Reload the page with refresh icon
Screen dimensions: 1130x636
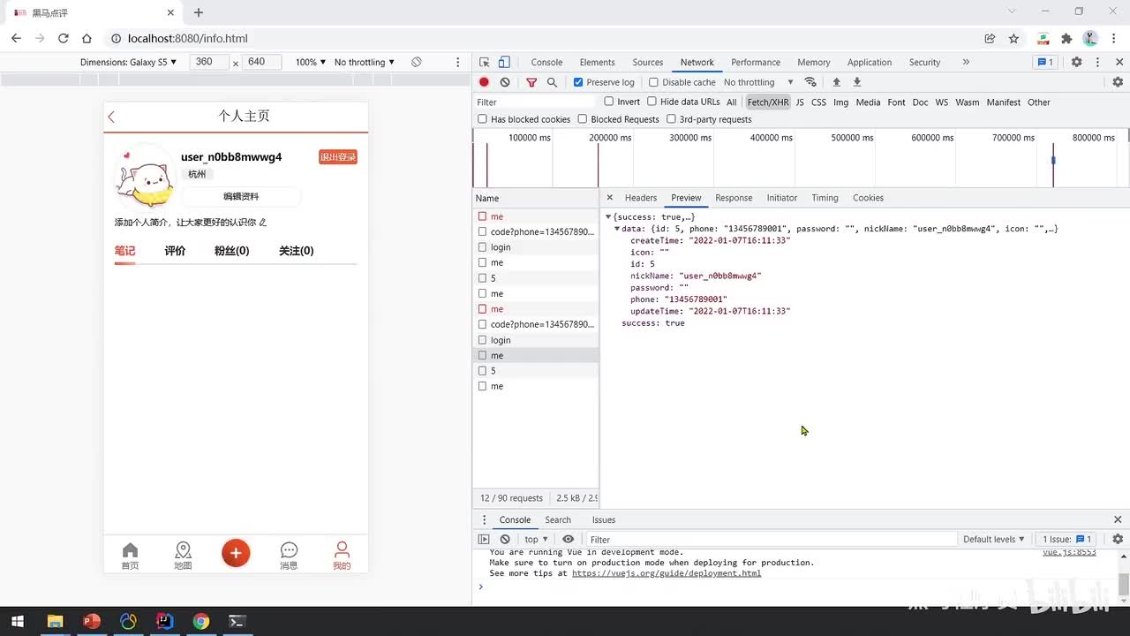pyautogui.click(x=64, y=38)
